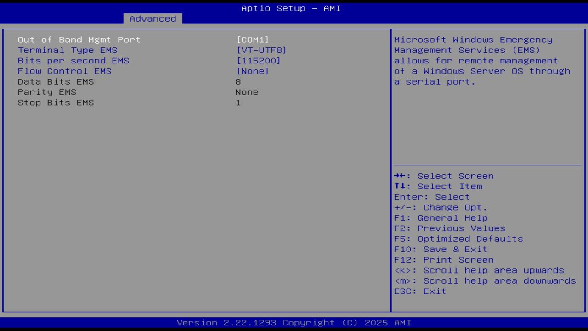This screenshot has width=588, height=331.
Task: Open the Terminal Type EMS selector
Action: 67,50
